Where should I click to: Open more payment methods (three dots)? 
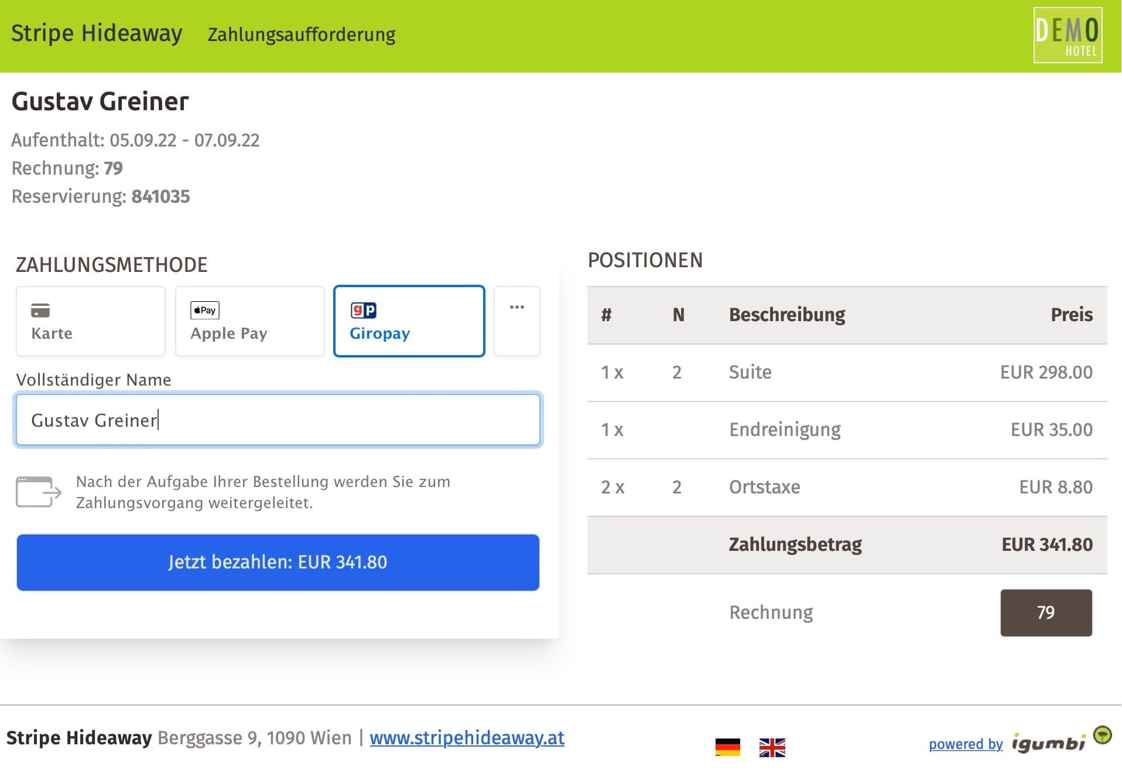[517, 321]
